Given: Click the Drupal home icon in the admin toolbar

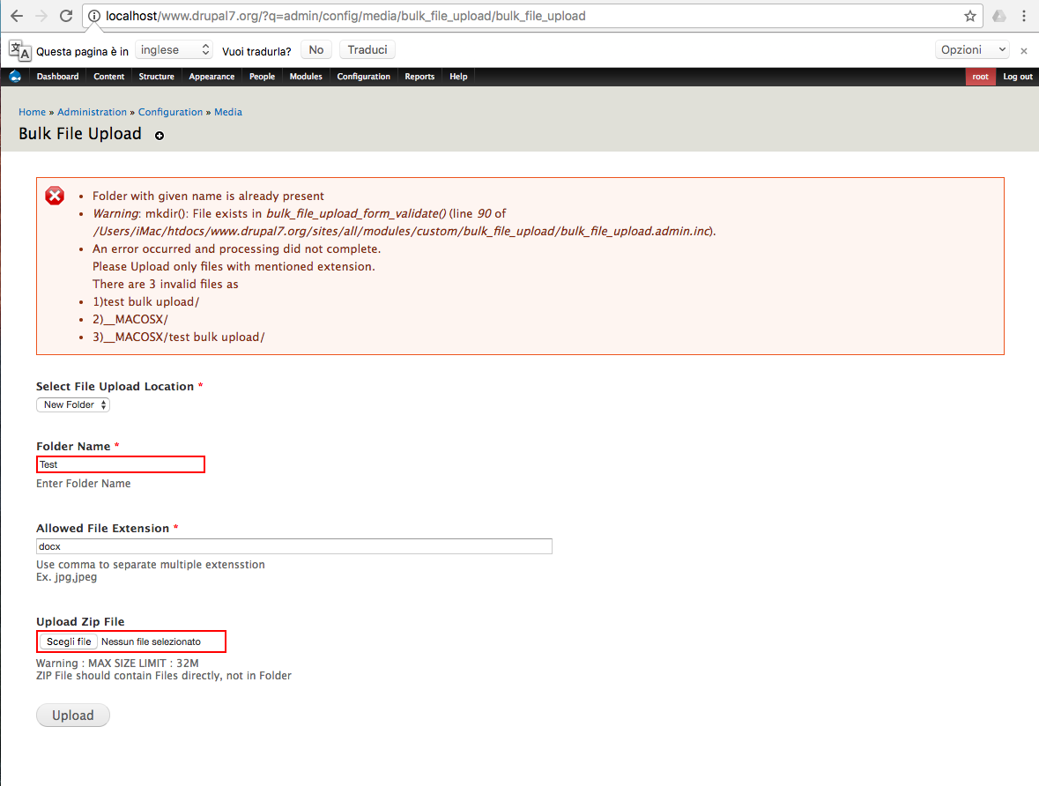Looking at the screenshot, I should pos(14,77).
